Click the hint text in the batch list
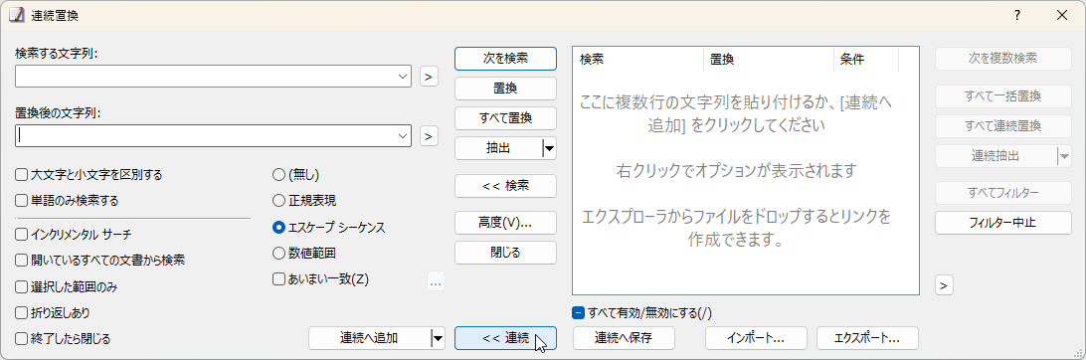 [x=736, y=172]
